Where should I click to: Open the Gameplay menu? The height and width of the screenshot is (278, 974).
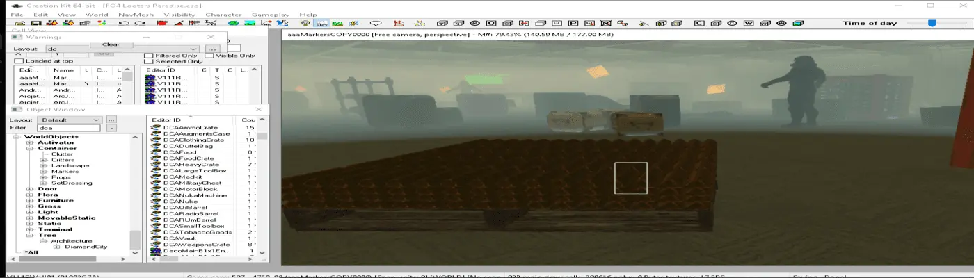point(270,14)
